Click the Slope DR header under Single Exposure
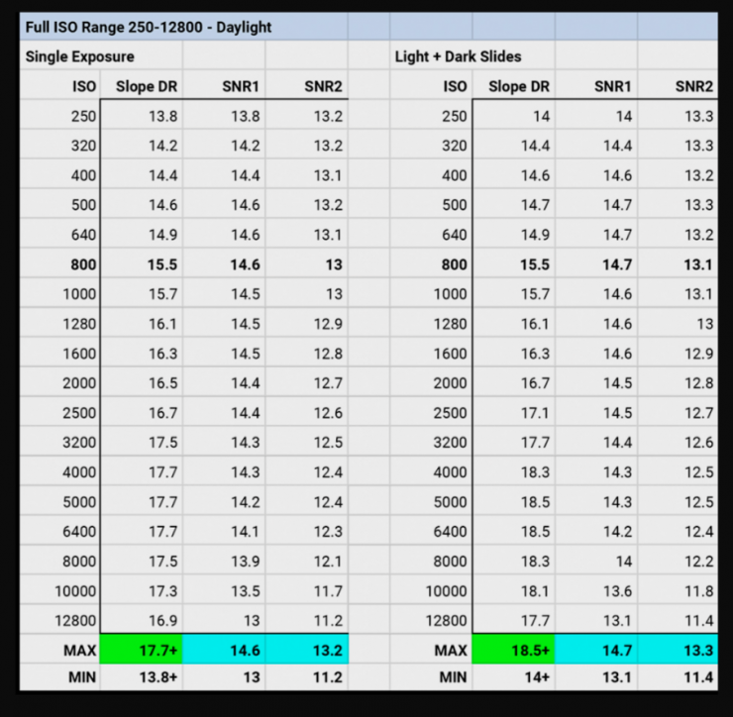The width and height of the screenshot is (733, 717). click(x=143, y=86)
